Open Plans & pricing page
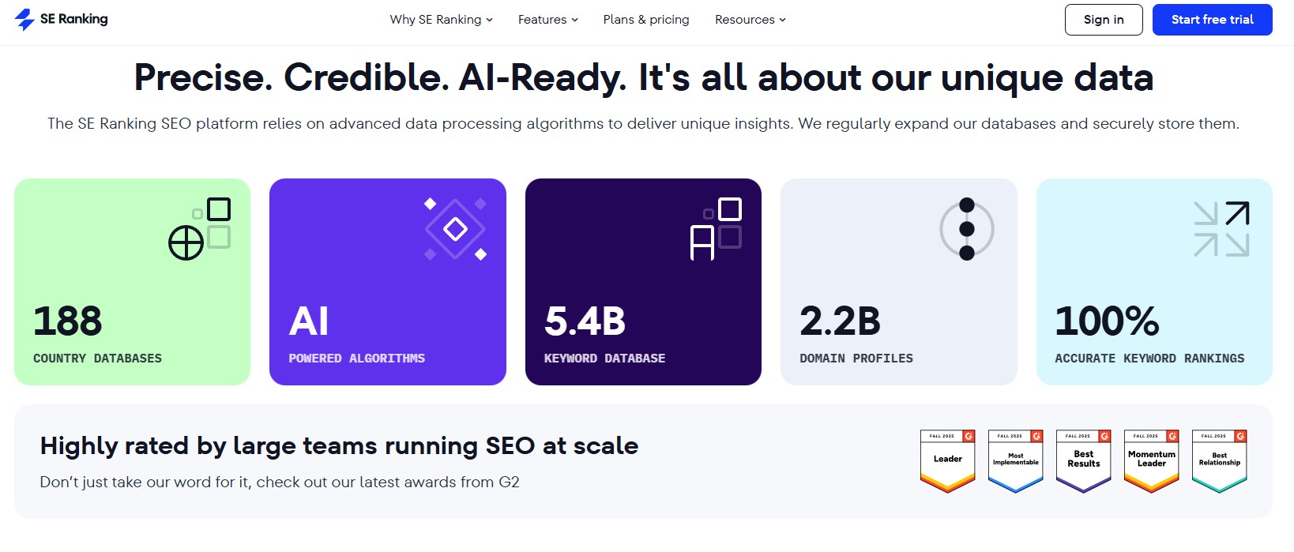 point(646,20)
